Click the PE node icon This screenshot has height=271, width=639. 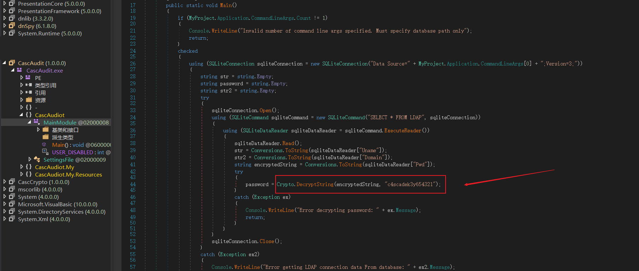click(28, 78)
